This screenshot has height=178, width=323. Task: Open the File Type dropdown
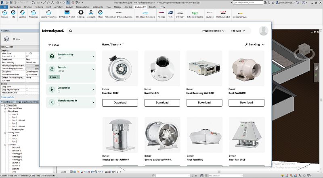click(238, 31)
